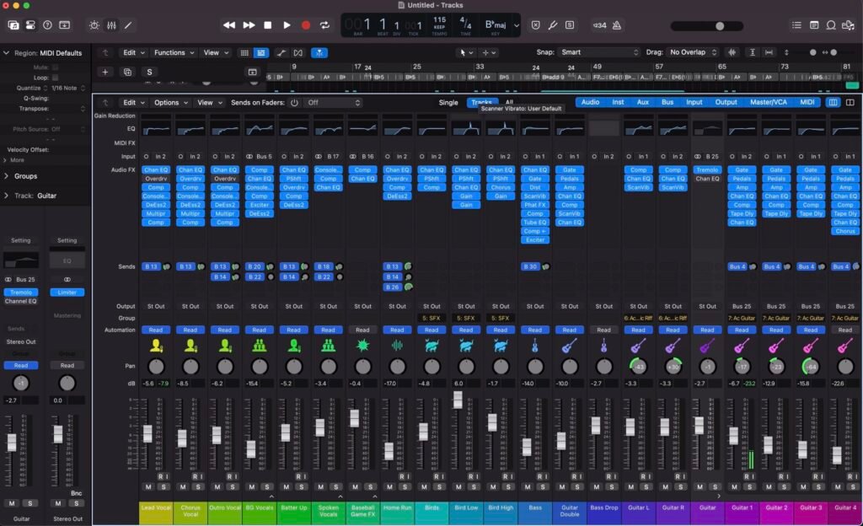Solo the Bird Low channel strip
This screenshot has width=863, height=526.
click(474, 487)
